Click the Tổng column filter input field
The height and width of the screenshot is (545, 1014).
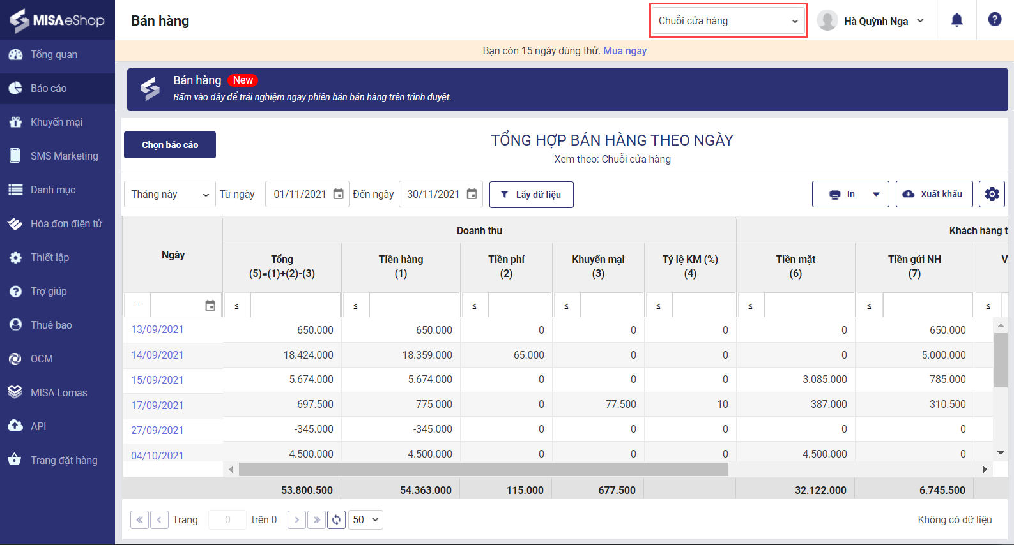[295, 306]
